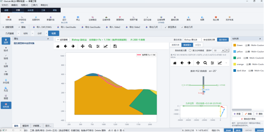Viewport: 264px width, 132px height.
Task: Switch to the 后处理 ribbon tab
Action: pyautogui.click(x=31, y=10)
